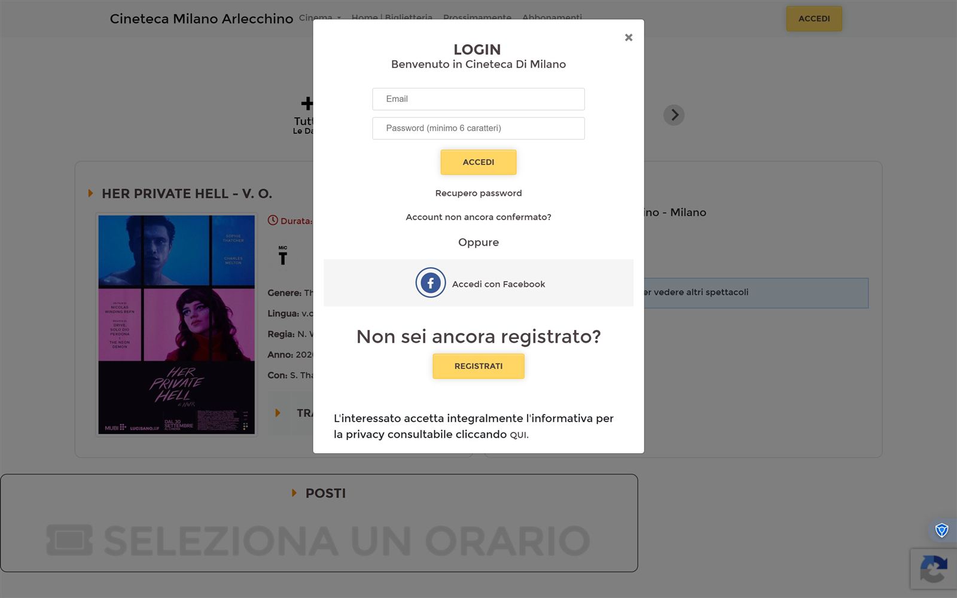
Task: Click HER PRIVATE HELL - V. O. title
Action: [187, 194]
